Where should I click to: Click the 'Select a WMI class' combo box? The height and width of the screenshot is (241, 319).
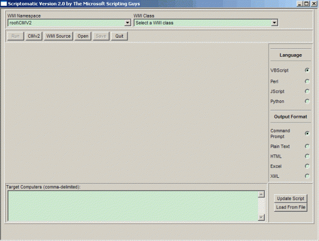206,23
